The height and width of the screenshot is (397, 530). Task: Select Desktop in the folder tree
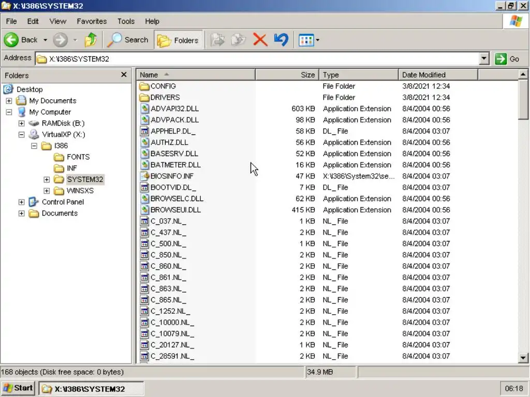click(x=30, y=89)
